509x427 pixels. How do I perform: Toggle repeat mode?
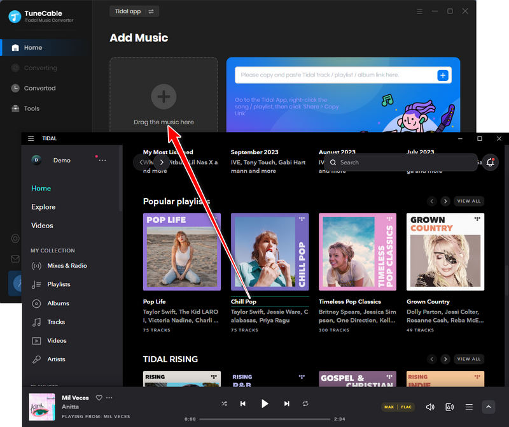click(305, 403)
